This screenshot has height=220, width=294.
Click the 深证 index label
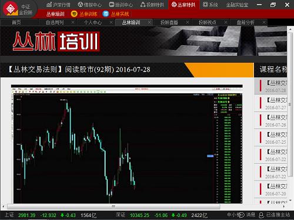tap(121, 215)
